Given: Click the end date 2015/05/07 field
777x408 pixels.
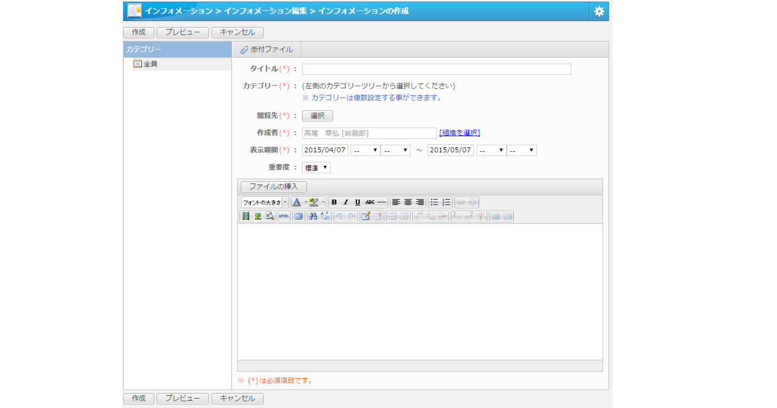Looking at the screenshot, I should [x=451, y=150].
